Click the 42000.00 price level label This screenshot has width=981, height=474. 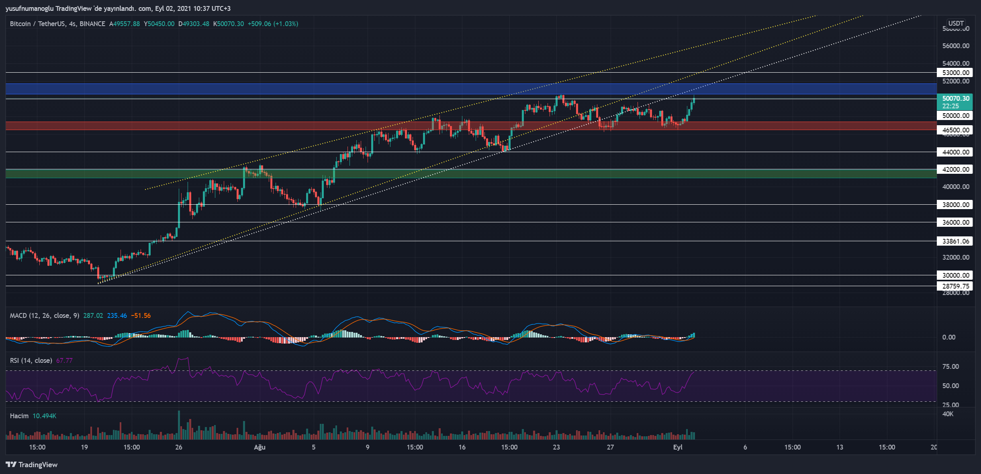955,169
